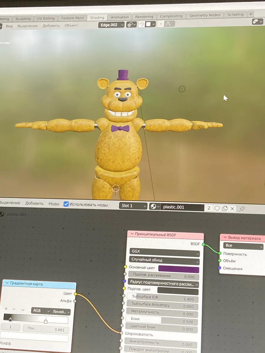Click the 3D cursor at the model's legs
Viewport: 265px width, 353px height.
(116, 188)
